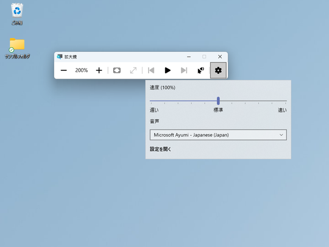Toggle the gear settings button in the magnifier toolbar
This screenshot has width=329, height=247.
pyautogui.click(x=218, y=70)
